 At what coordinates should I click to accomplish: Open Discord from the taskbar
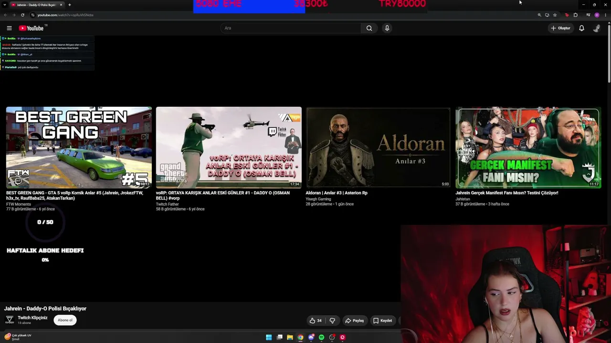click(311, 337)
